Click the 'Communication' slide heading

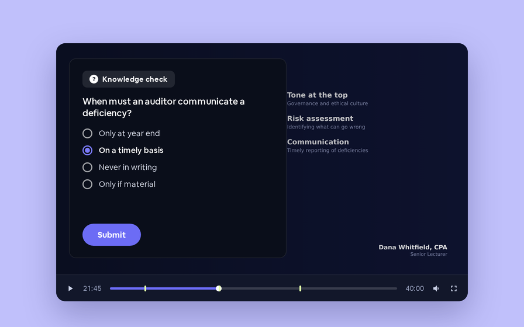(x=318, y=142)
